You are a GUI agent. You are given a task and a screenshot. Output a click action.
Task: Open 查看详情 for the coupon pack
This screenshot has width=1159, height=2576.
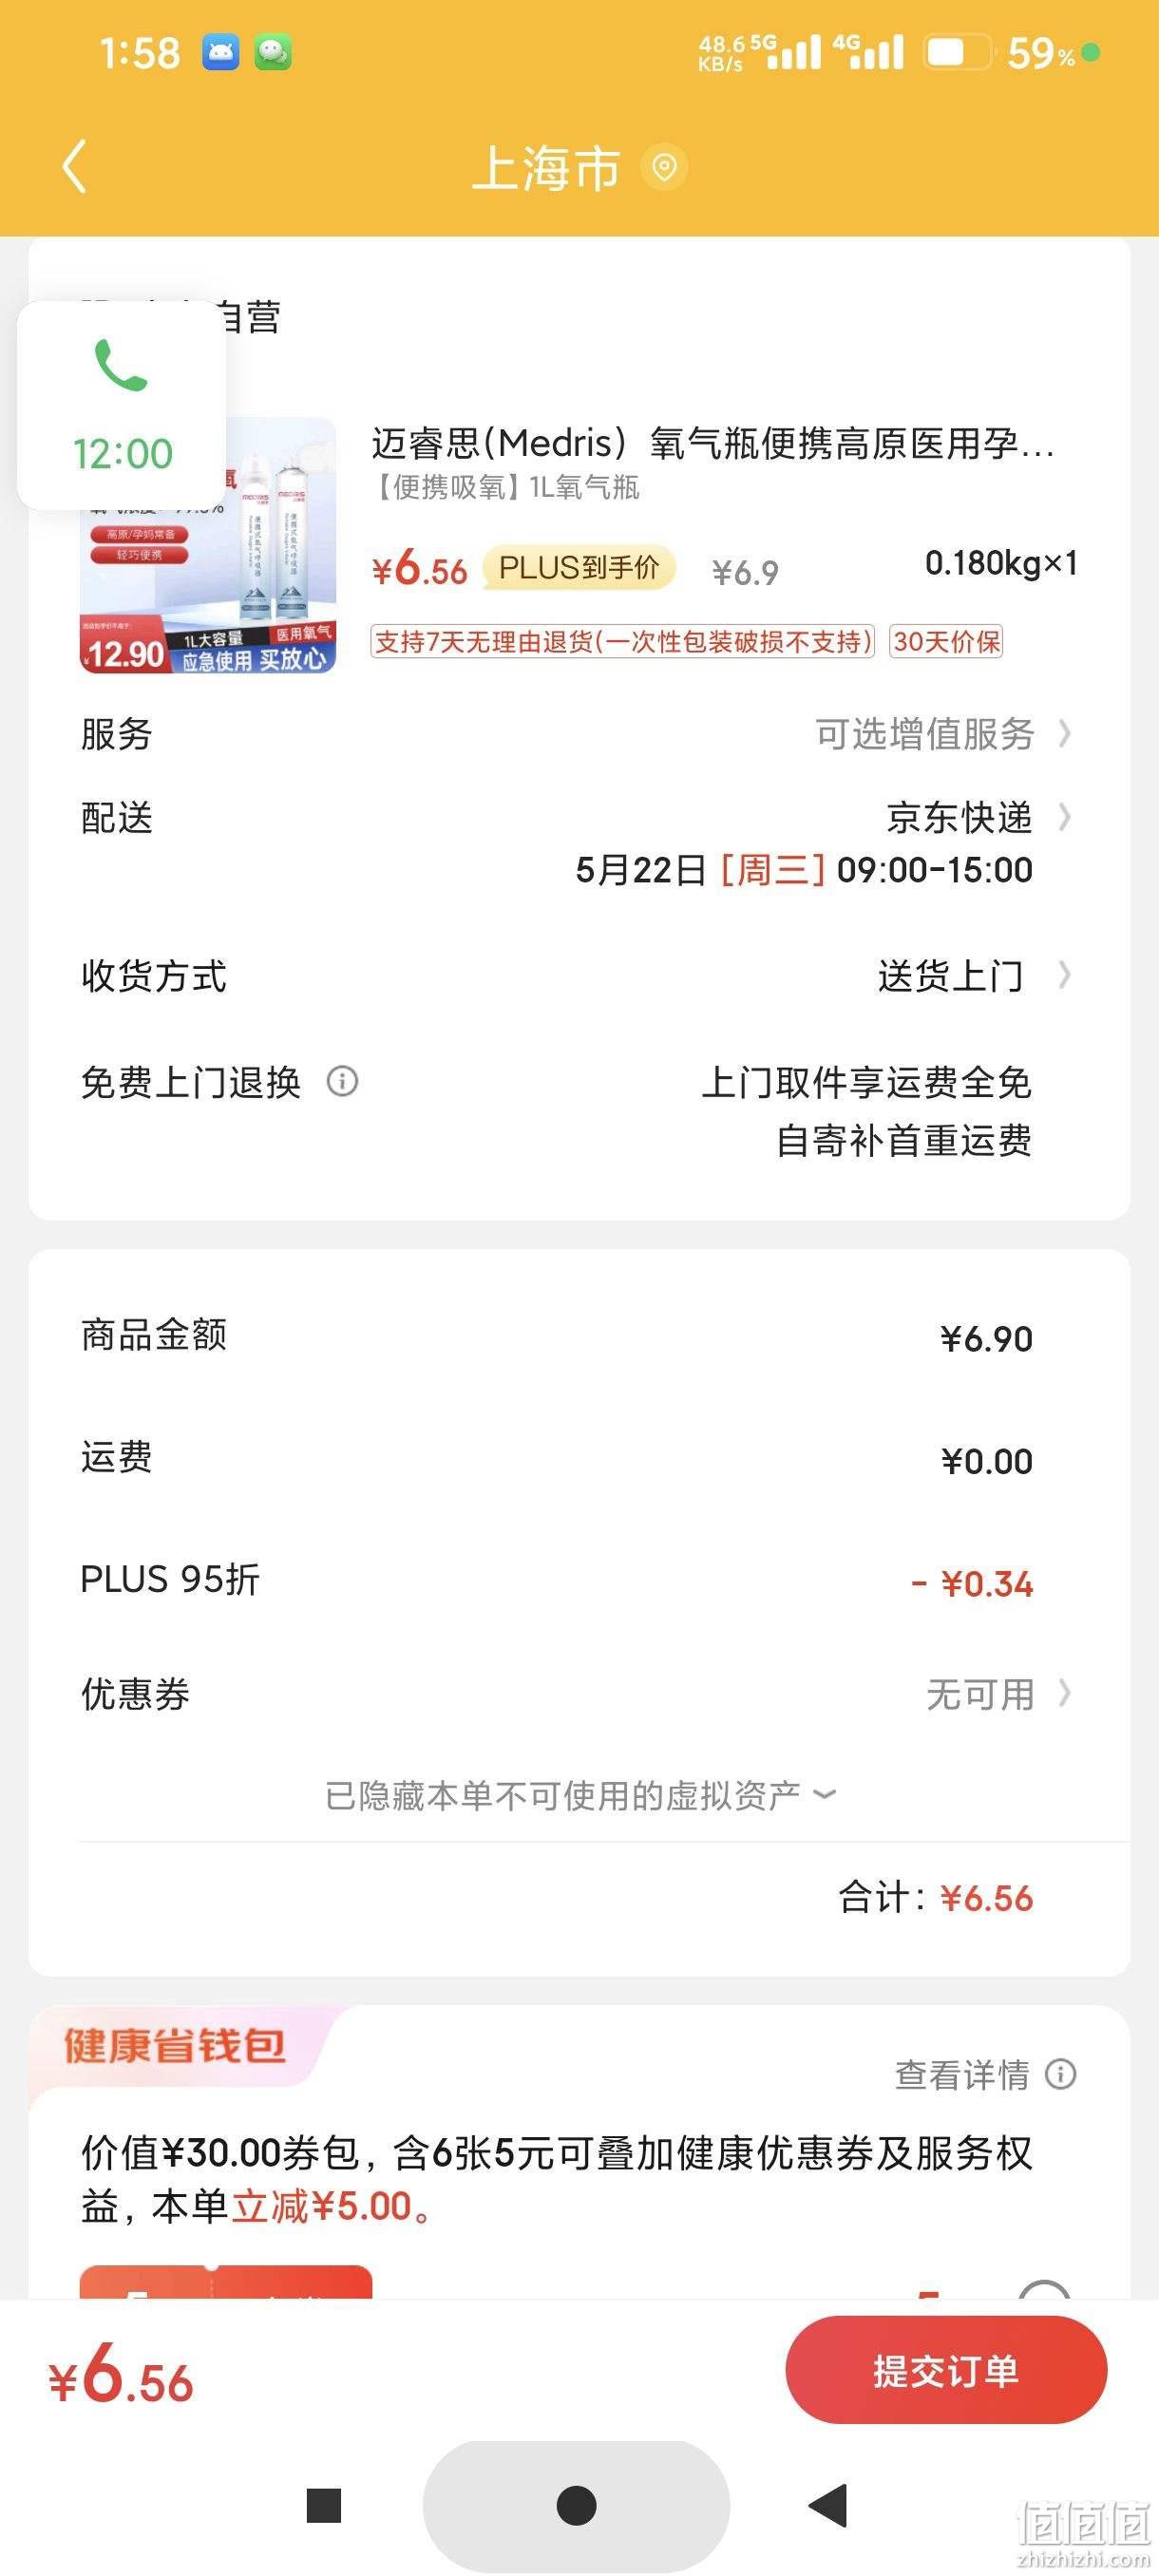pos(961,2075)
